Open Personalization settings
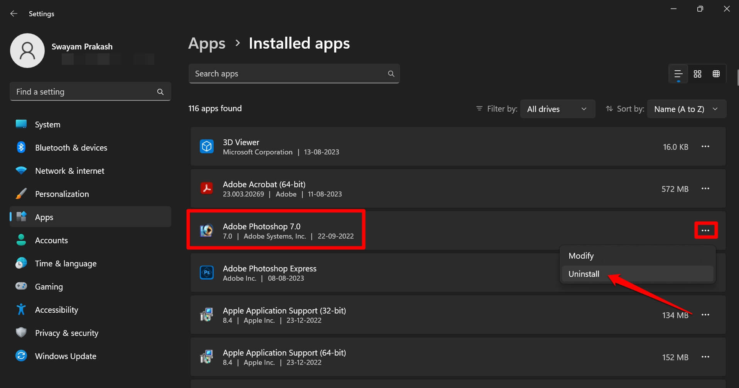 [x=91, y=194]
